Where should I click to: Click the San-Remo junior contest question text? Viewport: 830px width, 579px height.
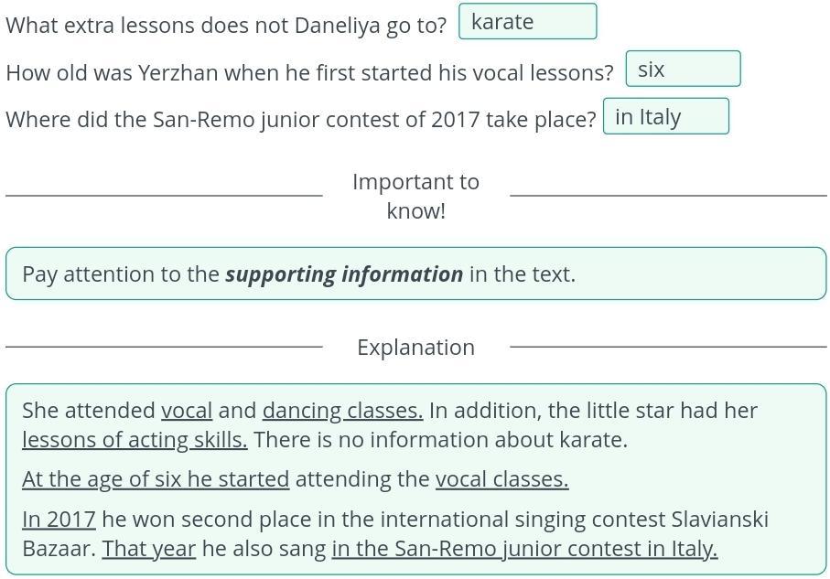tap(300, 121)
